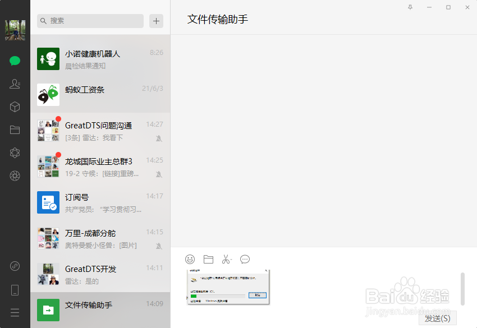This screenshot has width=477, height=328.
Task: Click GreatDTS问题沟通 group avatar
Action: tap(48, 131)
